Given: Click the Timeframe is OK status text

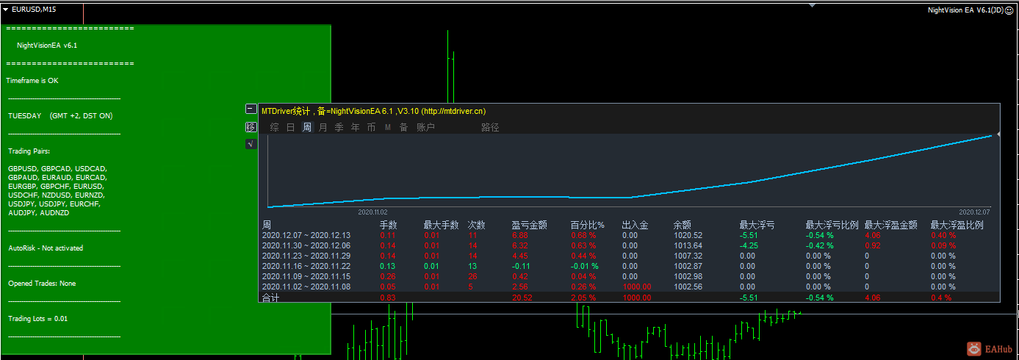Looking at the screenshot, I should (32, 81).
